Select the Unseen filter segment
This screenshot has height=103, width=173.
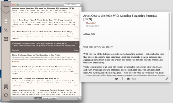(x=53, y=98)
